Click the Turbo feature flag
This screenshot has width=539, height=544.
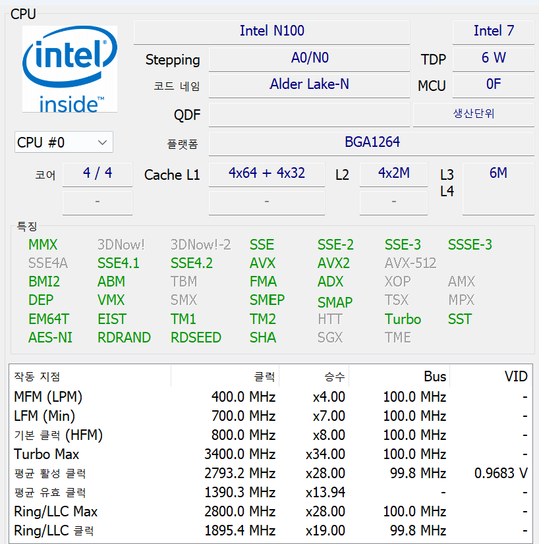(x=403, y=319)
